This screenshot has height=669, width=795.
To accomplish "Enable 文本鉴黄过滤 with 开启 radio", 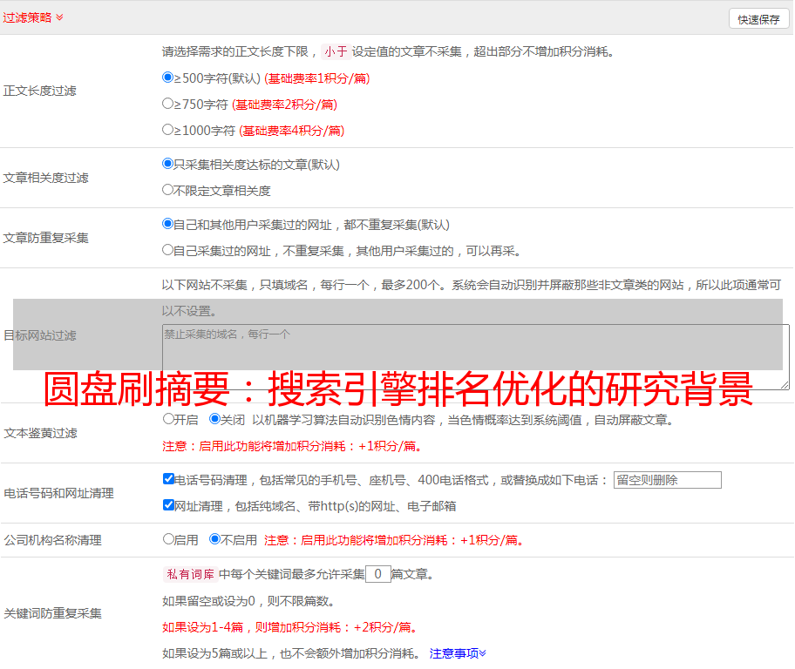I will click(168, 418).
